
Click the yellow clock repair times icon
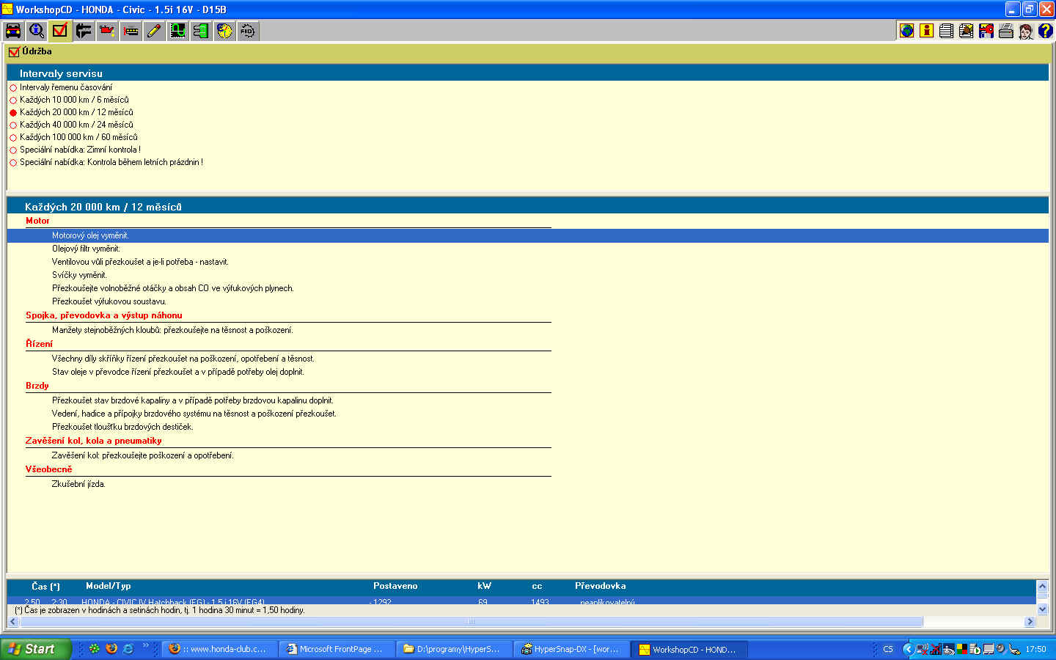pos(224,31)
